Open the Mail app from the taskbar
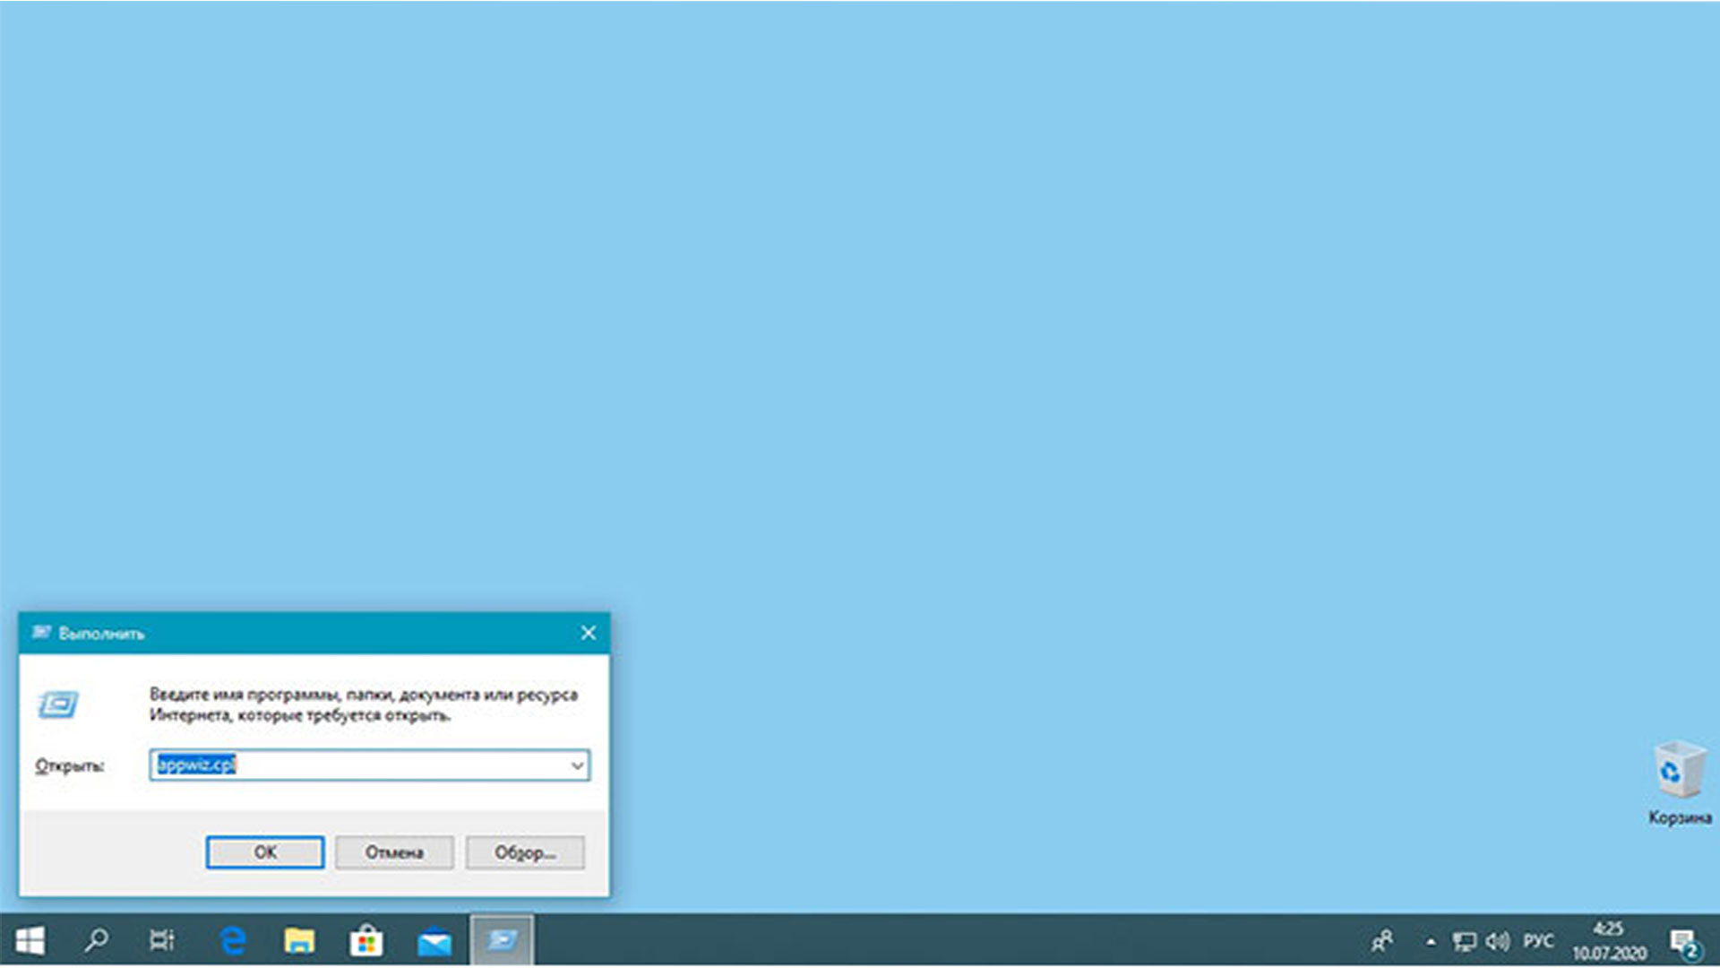This screenshot has width=1720, height=968. pyautogui.click(x=434, y=941)
